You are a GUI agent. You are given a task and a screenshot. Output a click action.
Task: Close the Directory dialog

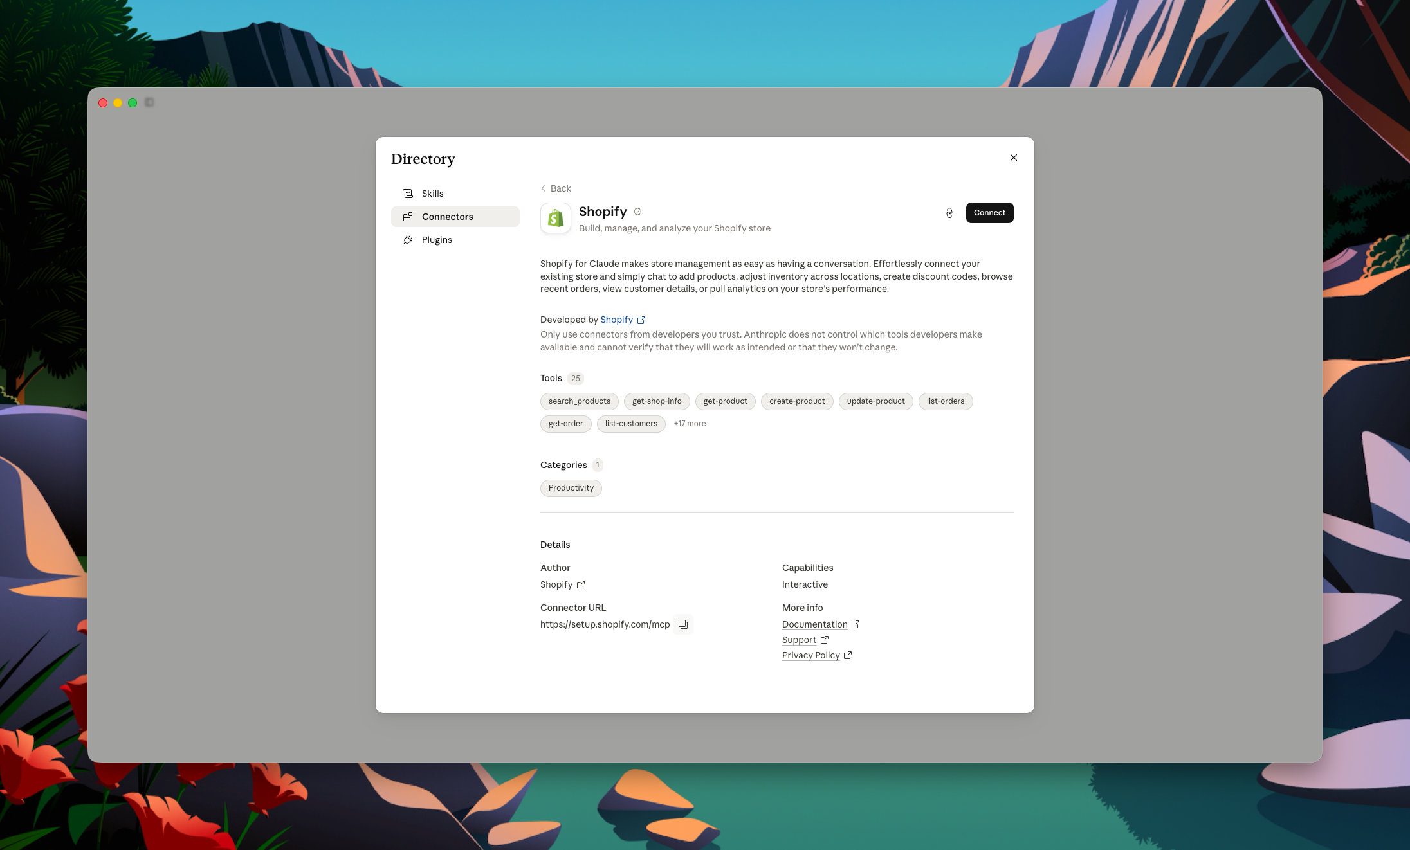1013,158
